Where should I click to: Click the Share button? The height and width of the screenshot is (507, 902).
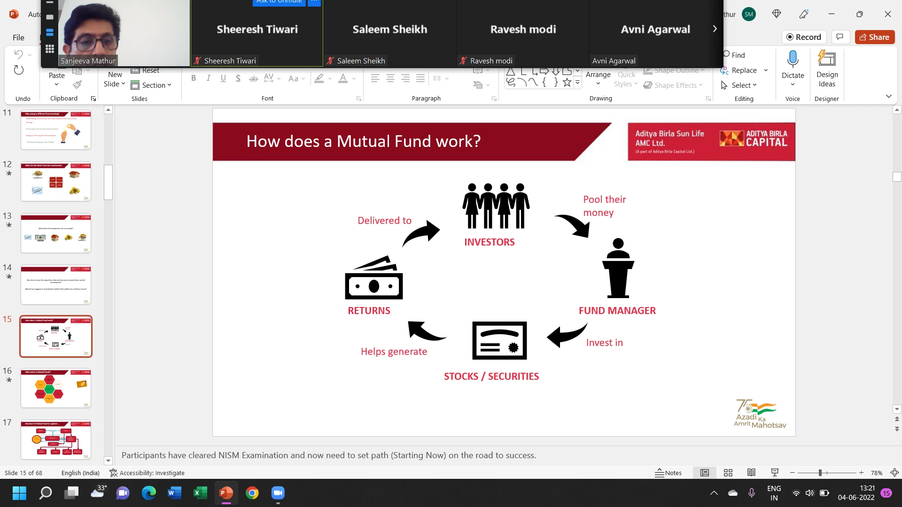[875, 37]
